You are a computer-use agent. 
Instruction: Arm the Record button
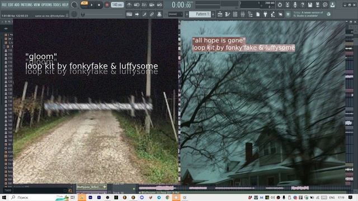(107, 5)
